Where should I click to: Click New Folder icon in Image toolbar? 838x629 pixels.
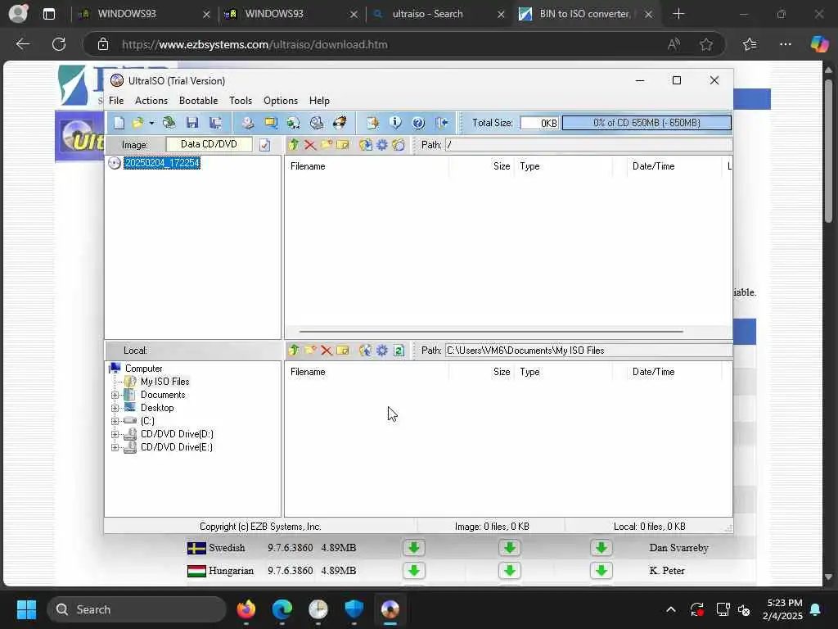(327, 145)
